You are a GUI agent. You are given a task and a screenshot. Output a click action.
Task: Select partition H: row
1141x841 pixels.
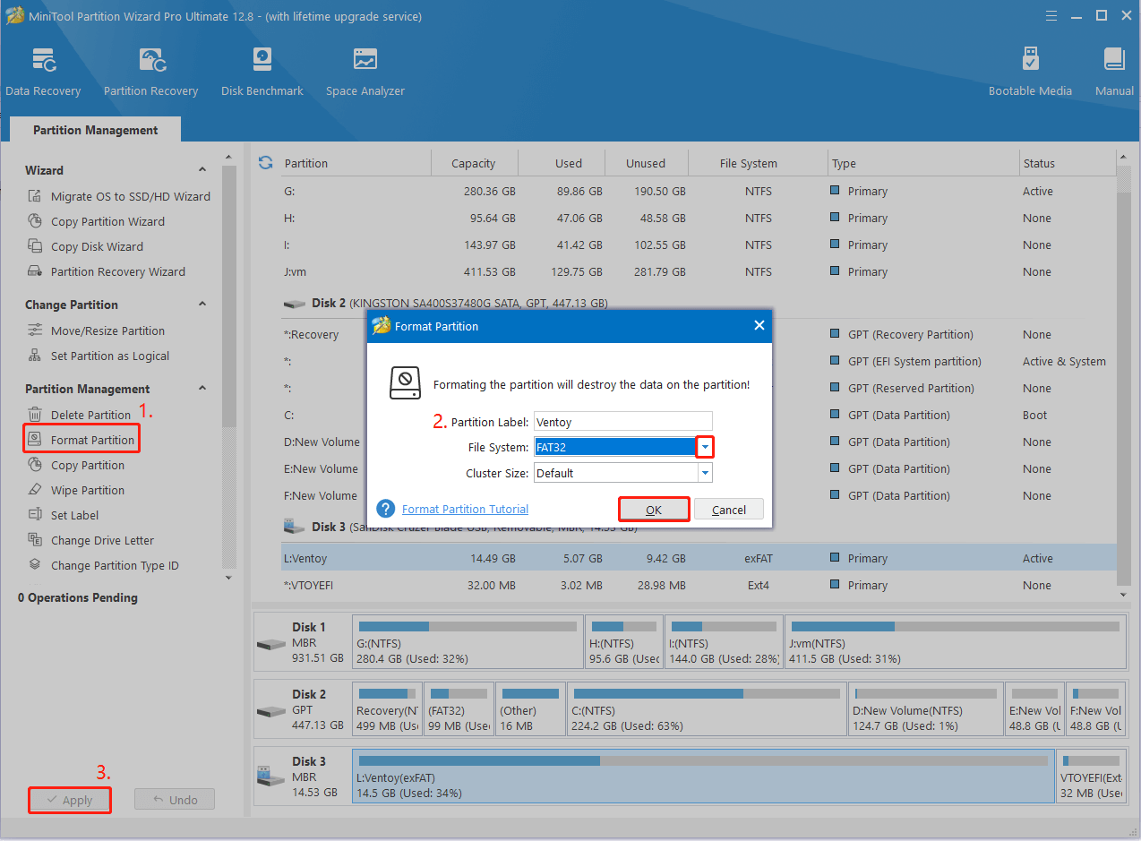(x=699, y=218)
